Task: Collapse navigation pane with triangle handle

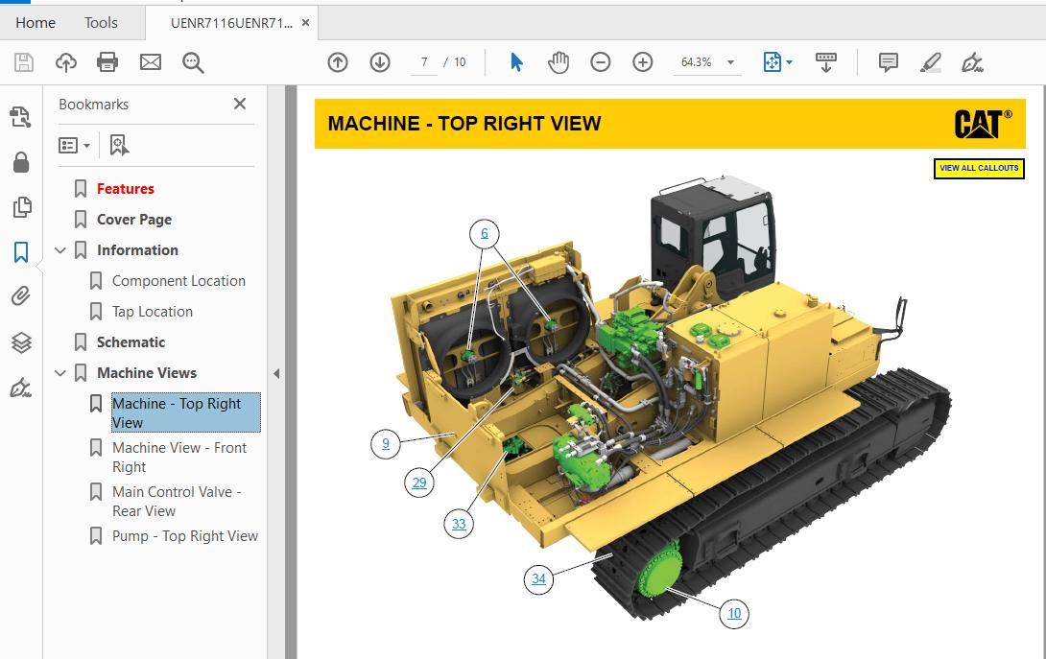Action: pyautogui.click(x=276, y=373)
